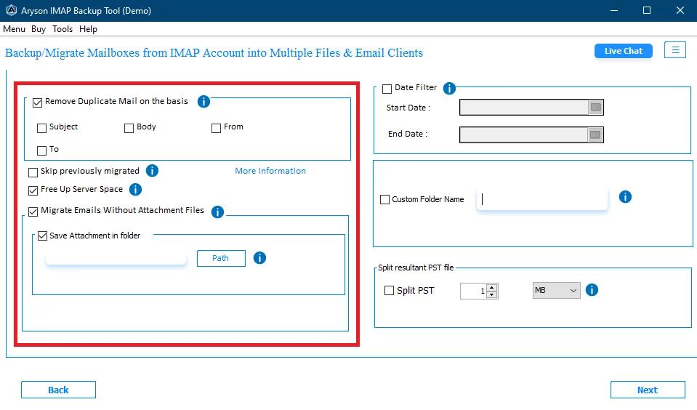Click info icon next to Custom Folder Name field

click(x=625, y=196)
